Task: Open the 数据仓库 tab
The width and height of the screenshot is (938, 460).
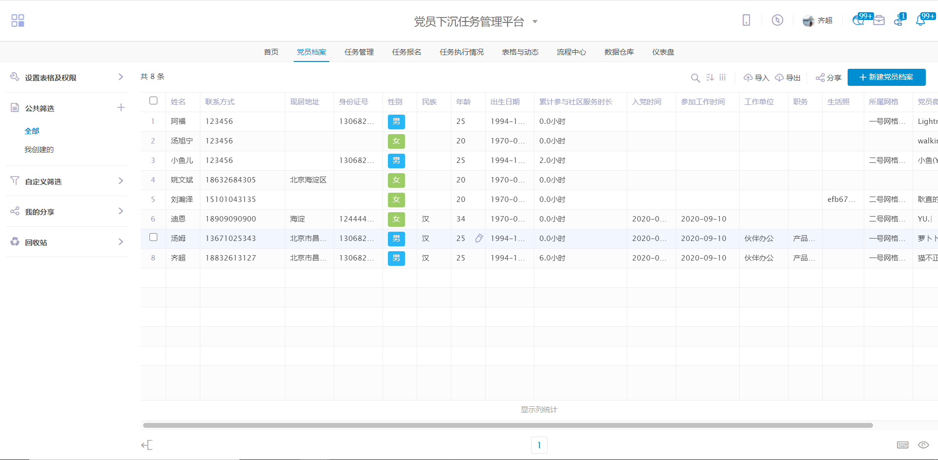Action: [x=618, y=52]
